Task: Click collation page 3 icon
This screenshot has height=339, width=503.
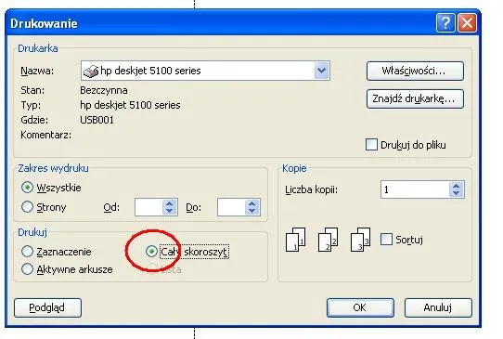Action: [361, 240]
